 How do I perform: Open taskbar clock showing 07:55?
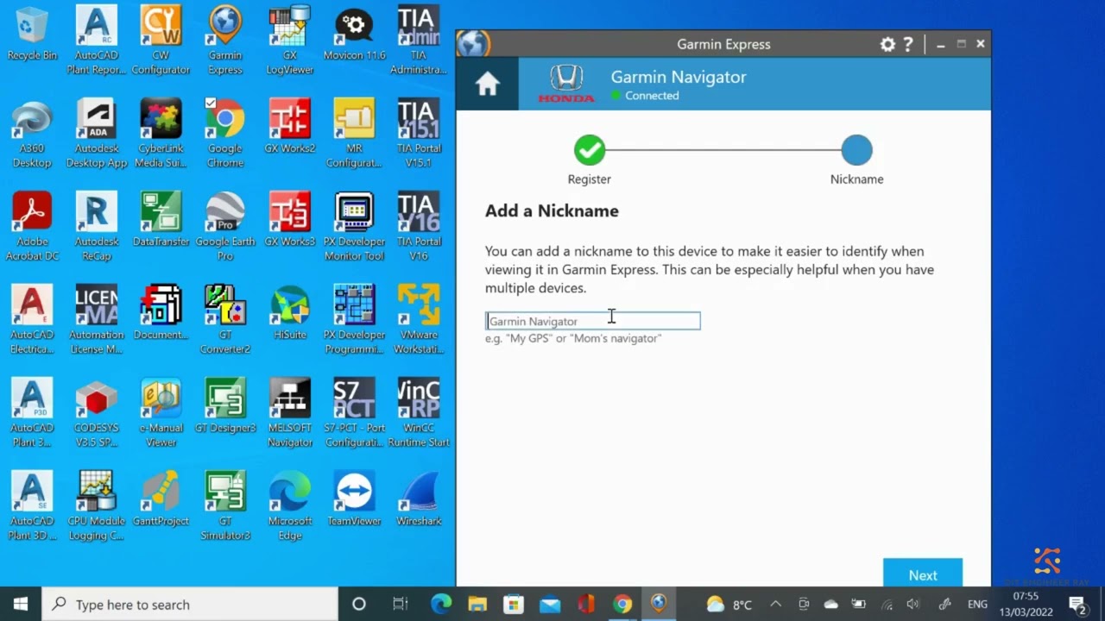tap(1026, 604)
